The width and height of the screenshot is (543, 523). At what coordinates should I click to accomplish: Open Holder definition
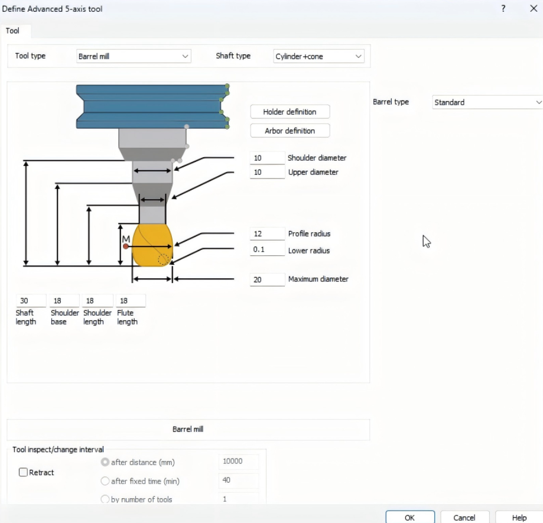click(290, 112)
